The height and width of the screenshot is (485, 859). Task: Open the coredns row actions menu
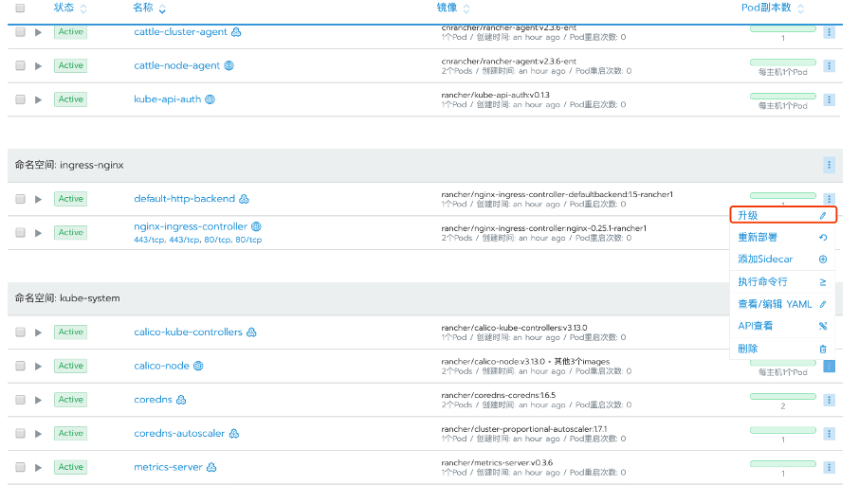pos(829,400)
